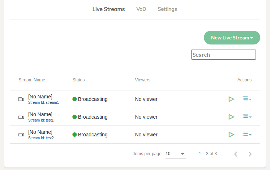
Task: Click camera icon beside test2
Action: 21,135
